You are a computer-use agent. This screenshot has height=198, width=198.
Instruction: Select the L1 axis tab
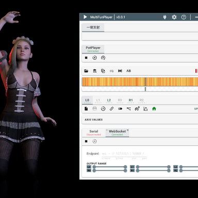pos(98,101)
